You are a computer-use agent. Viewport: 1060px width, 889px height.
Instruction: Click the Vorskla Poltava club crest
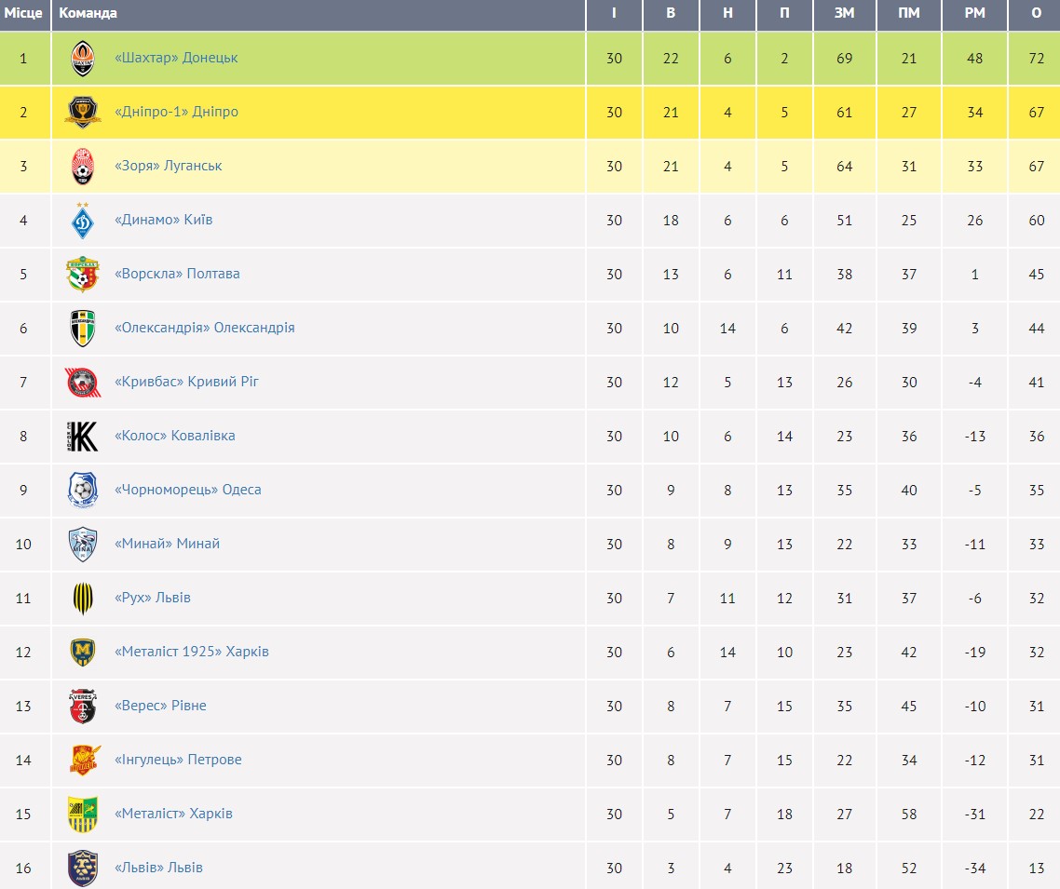point(83,275)
